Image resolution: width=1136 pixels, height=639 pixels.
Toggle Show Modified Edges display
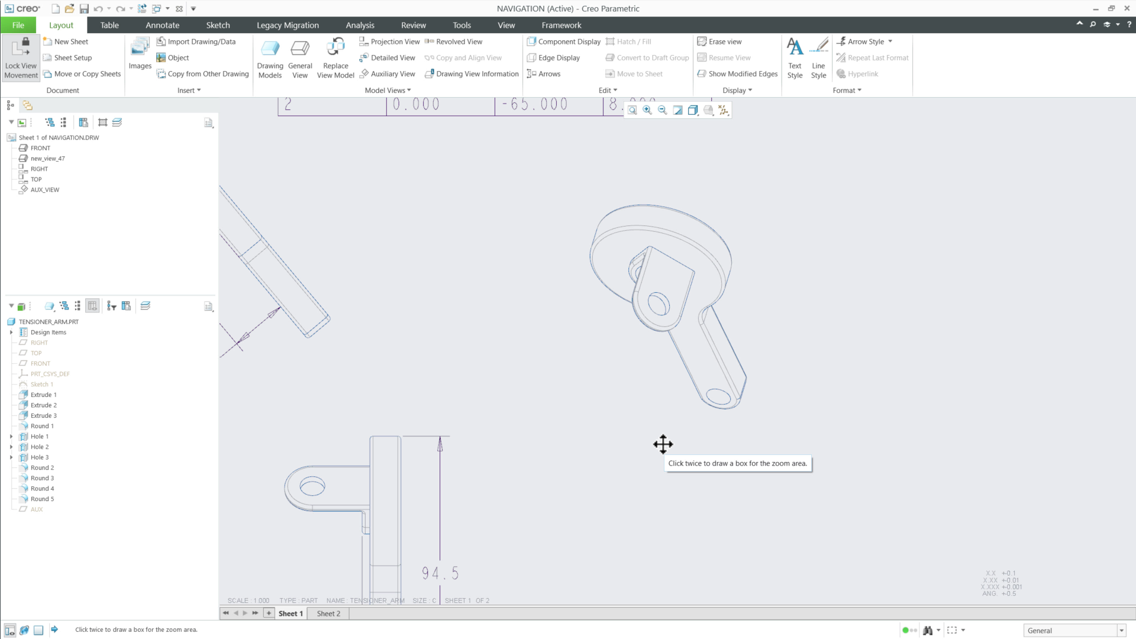[737, 73]
